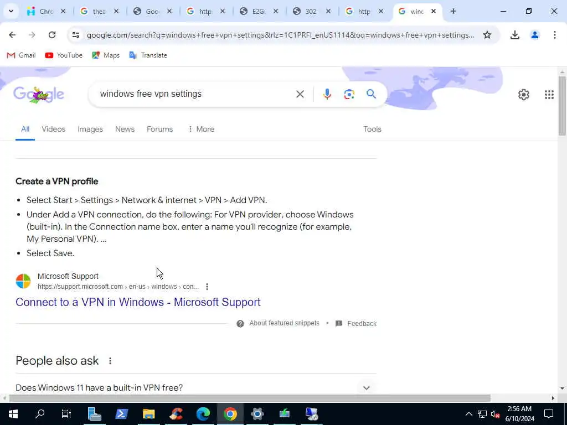Open Microsoft Edge from the taskbar
Image resolution: width=567 pixels, height=425 pixels.
click(203, 414)
